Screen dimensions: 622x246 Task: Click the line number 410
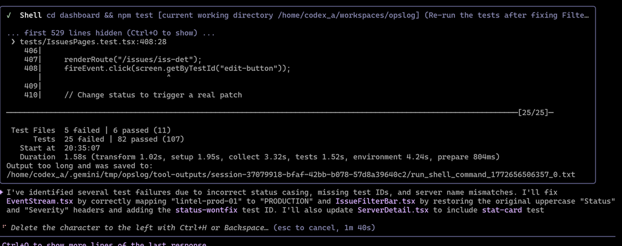(x=31, y=95)
